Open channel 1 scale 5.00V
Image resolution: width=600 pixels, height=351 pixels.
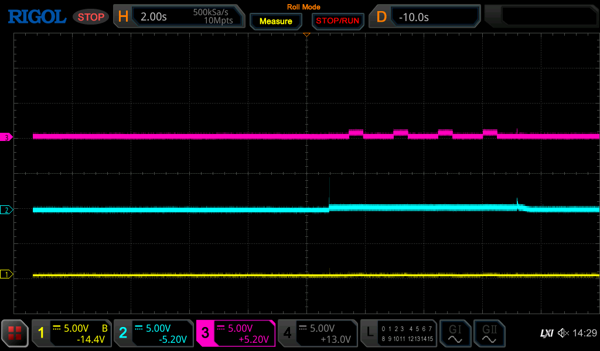point(76,328)
